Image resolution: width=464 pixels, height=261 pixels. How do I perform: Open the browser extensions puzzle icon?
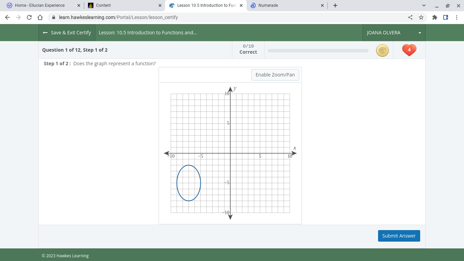click(434, 17)
